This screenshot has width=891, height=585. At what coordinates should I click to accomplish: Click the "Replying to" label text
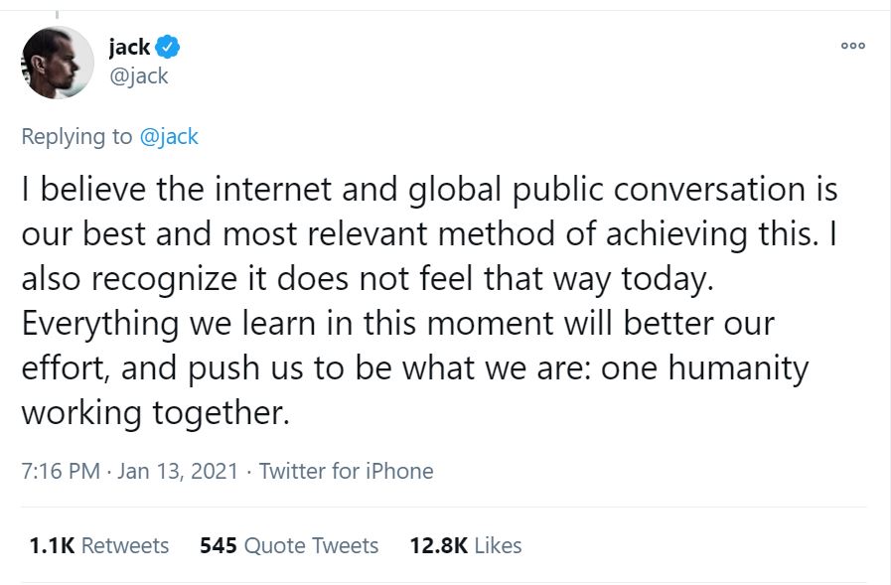click(75, 136)
